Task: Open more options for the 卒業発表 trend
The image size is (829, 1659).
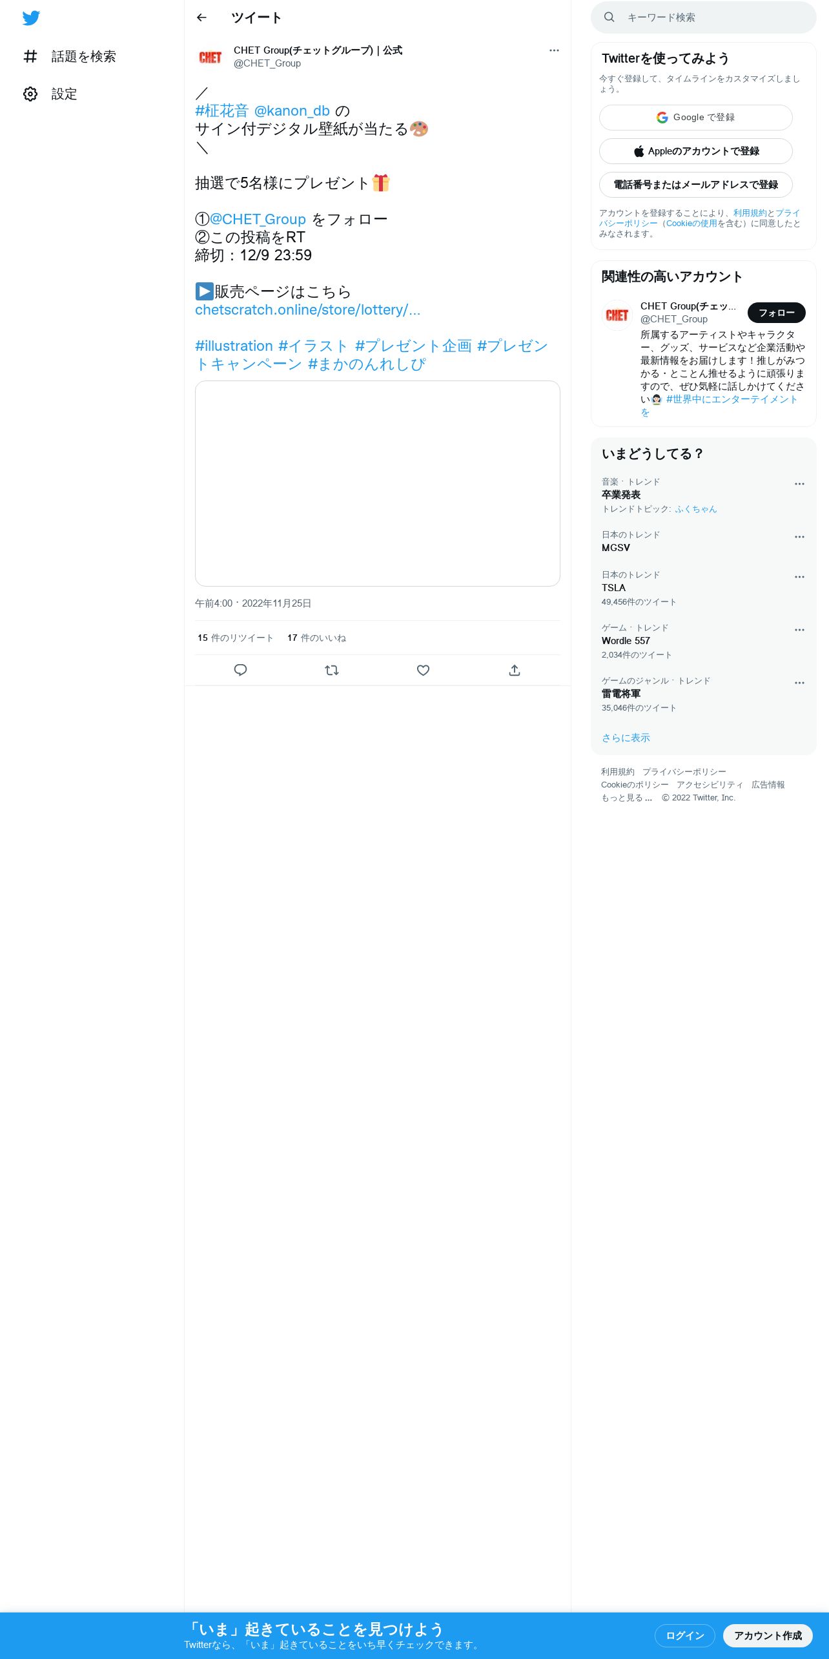Action: click(799, 484)
